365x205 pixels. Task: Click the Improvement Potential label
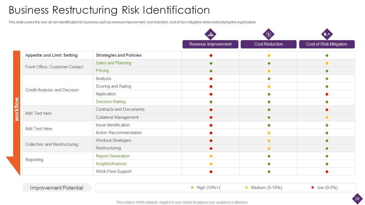coord(57,188)
